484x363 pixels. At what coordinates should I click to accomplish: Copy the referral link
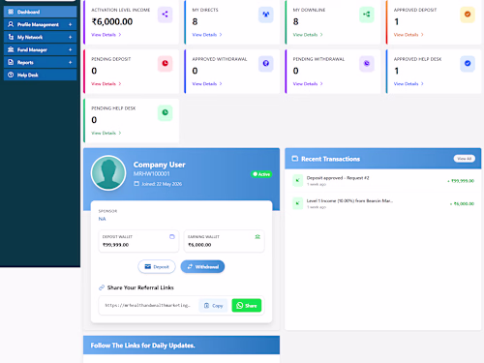213,306
